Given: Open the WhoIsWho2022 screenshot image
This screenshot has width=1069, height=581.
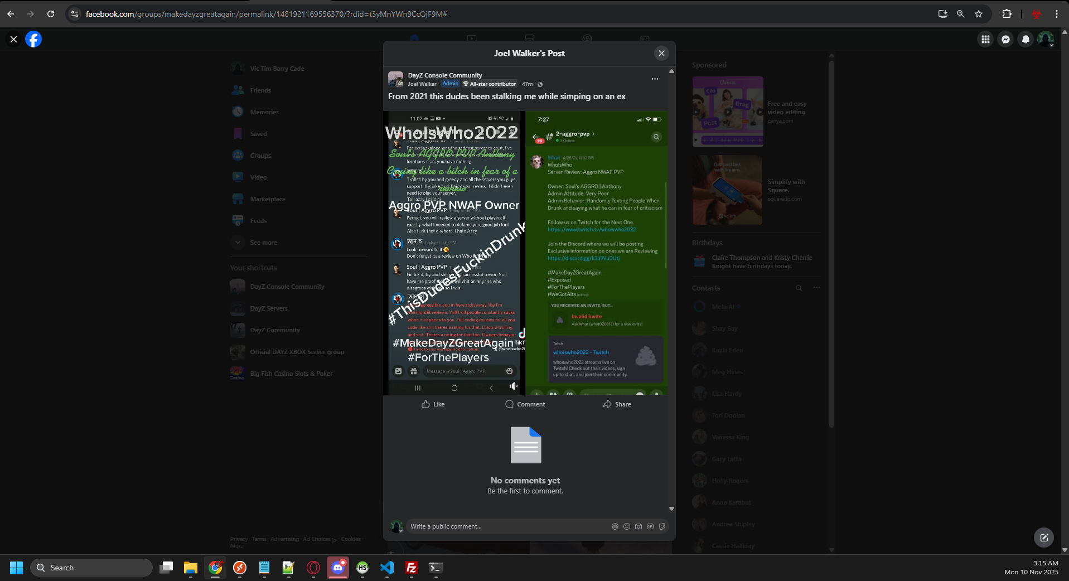Looking at the screenshot, I should [x=454, y=253].
